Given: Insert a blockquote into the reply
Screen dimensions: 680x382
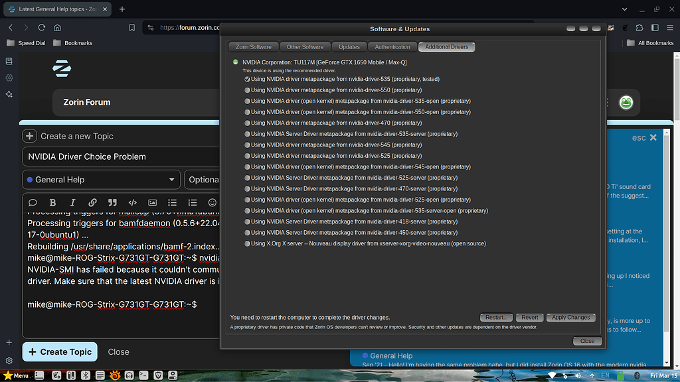Looking at the screenshot, I should coord(112,202).
